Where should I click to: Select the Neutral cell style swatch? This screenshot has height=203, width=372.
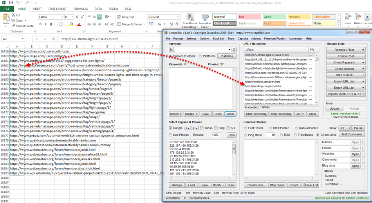[299, 17]
